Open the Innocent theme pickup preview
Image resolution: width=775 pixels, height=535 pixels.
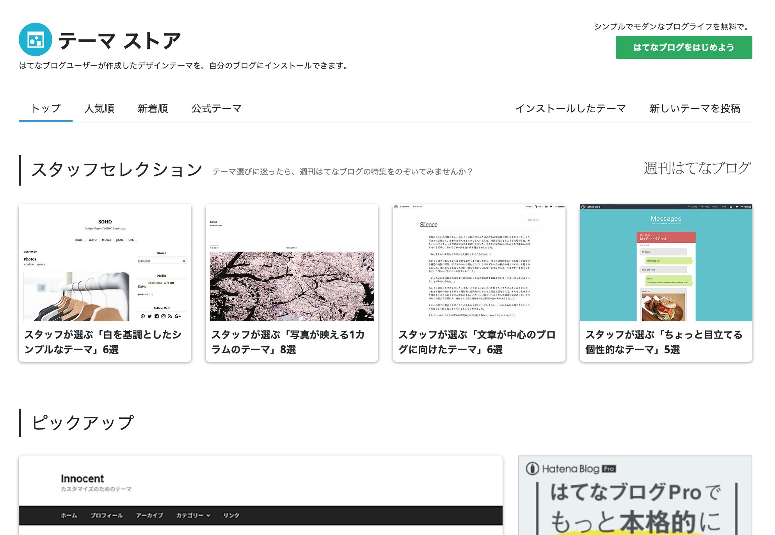(261, 495)
